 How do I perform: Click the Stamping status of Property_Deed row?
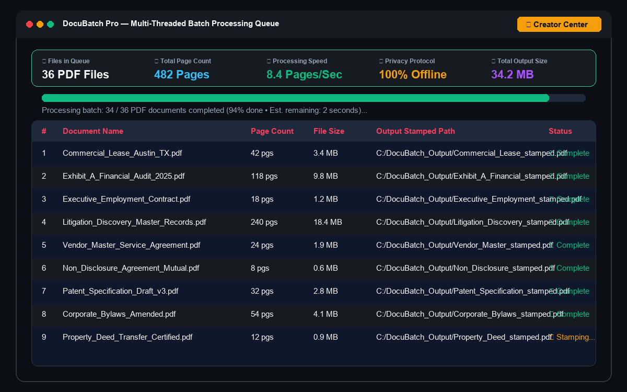point(572,337)
